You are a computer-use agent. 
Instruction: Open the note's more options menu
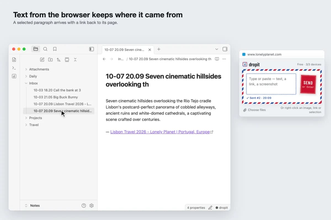[x=224, y=59]
